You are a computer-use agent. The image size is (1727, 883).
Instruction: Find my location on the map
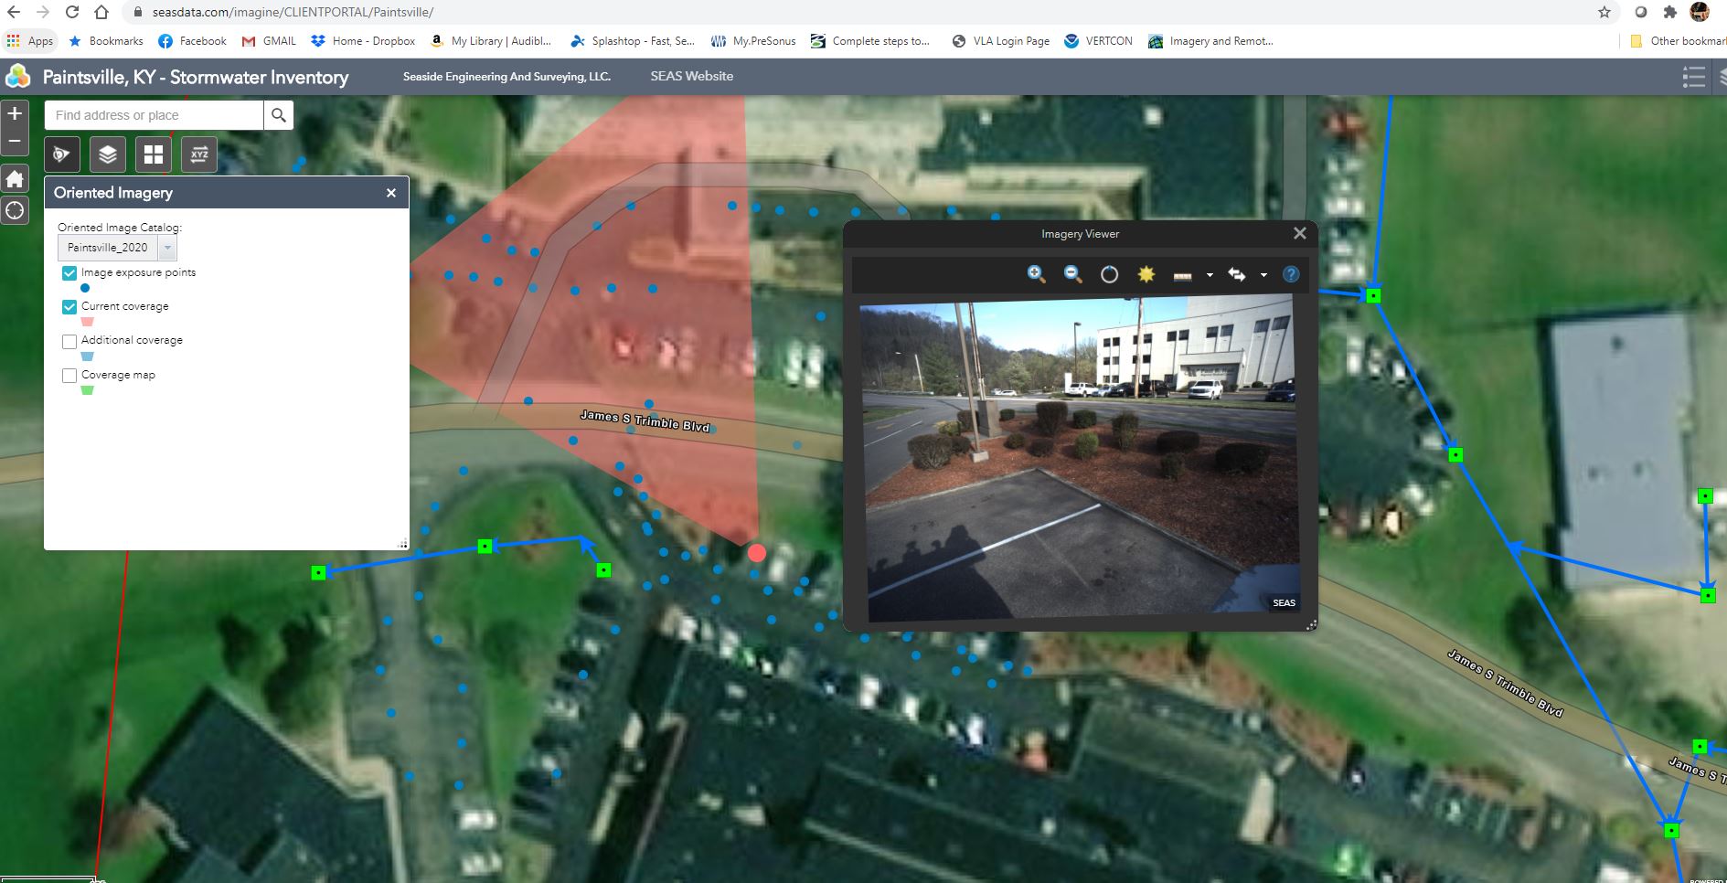pos(15,211)
